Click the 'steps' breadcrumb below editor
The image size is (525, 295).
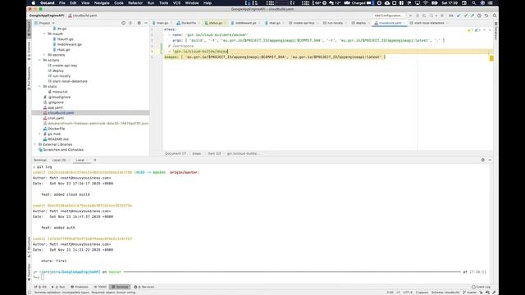click(x=197, y=153)
